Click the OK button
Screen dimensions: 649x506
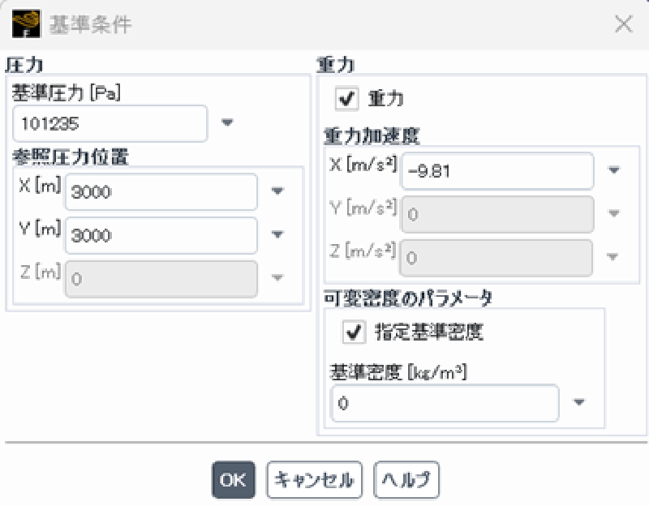(232, 480)
